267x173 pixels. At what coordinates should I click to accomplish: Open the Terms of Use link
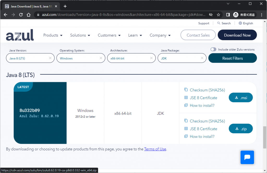coord(155,149)
